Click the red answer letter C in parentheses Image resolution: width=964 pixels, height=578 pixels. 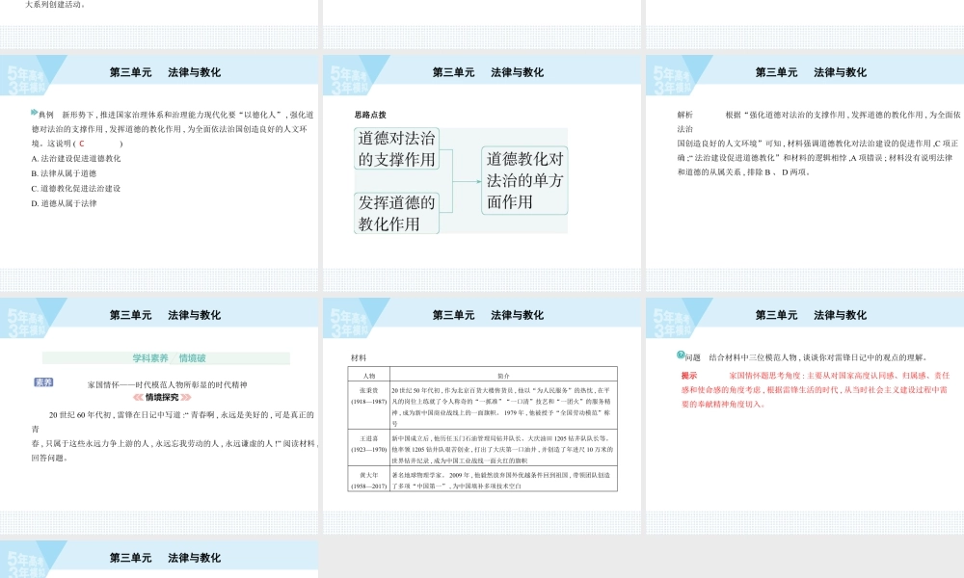coord(82,144)
